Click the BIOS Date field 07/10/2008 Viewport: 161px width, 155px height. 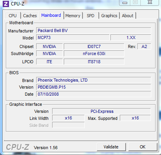pyautogui.click(x=94, y=94)
